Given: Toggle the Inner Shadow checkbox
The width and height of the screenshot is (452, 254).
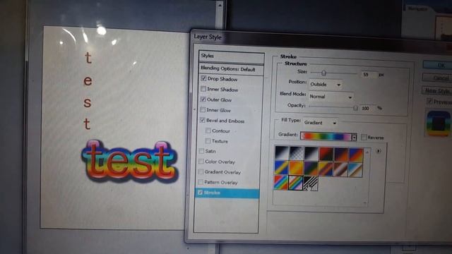Looking at the screenshot, I should point(203,89).
